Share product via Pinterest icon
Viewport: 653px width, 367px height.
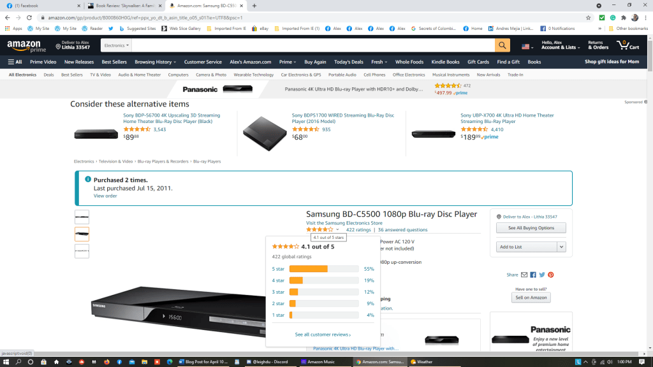click(x=550, y=275)
